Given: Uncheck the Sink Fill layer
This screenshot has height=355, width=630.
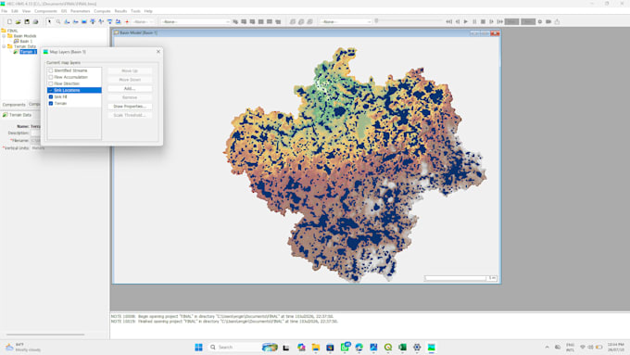Looking at the screenshot, I should pyautogui.click(x=51, y=97).
